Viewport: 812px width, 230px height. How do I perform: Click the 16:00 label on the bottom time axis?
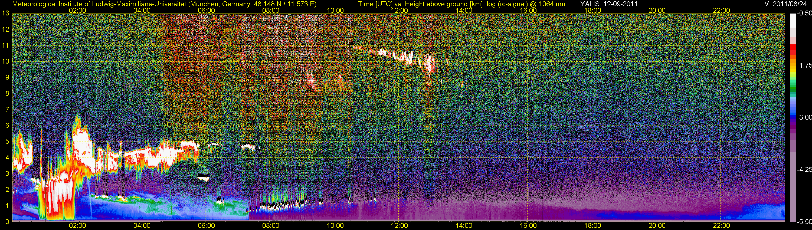528,226
